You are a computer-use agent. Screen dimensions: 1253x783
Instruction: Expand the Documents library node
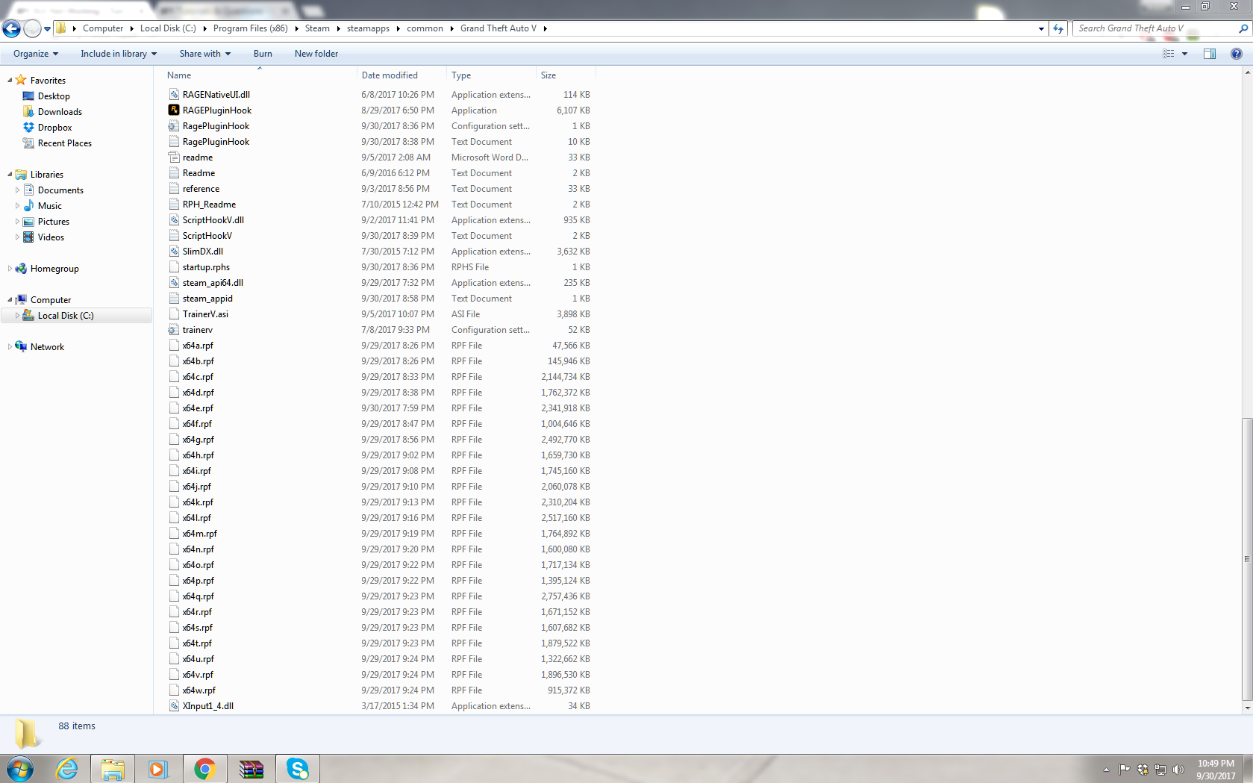pos(17,190)
